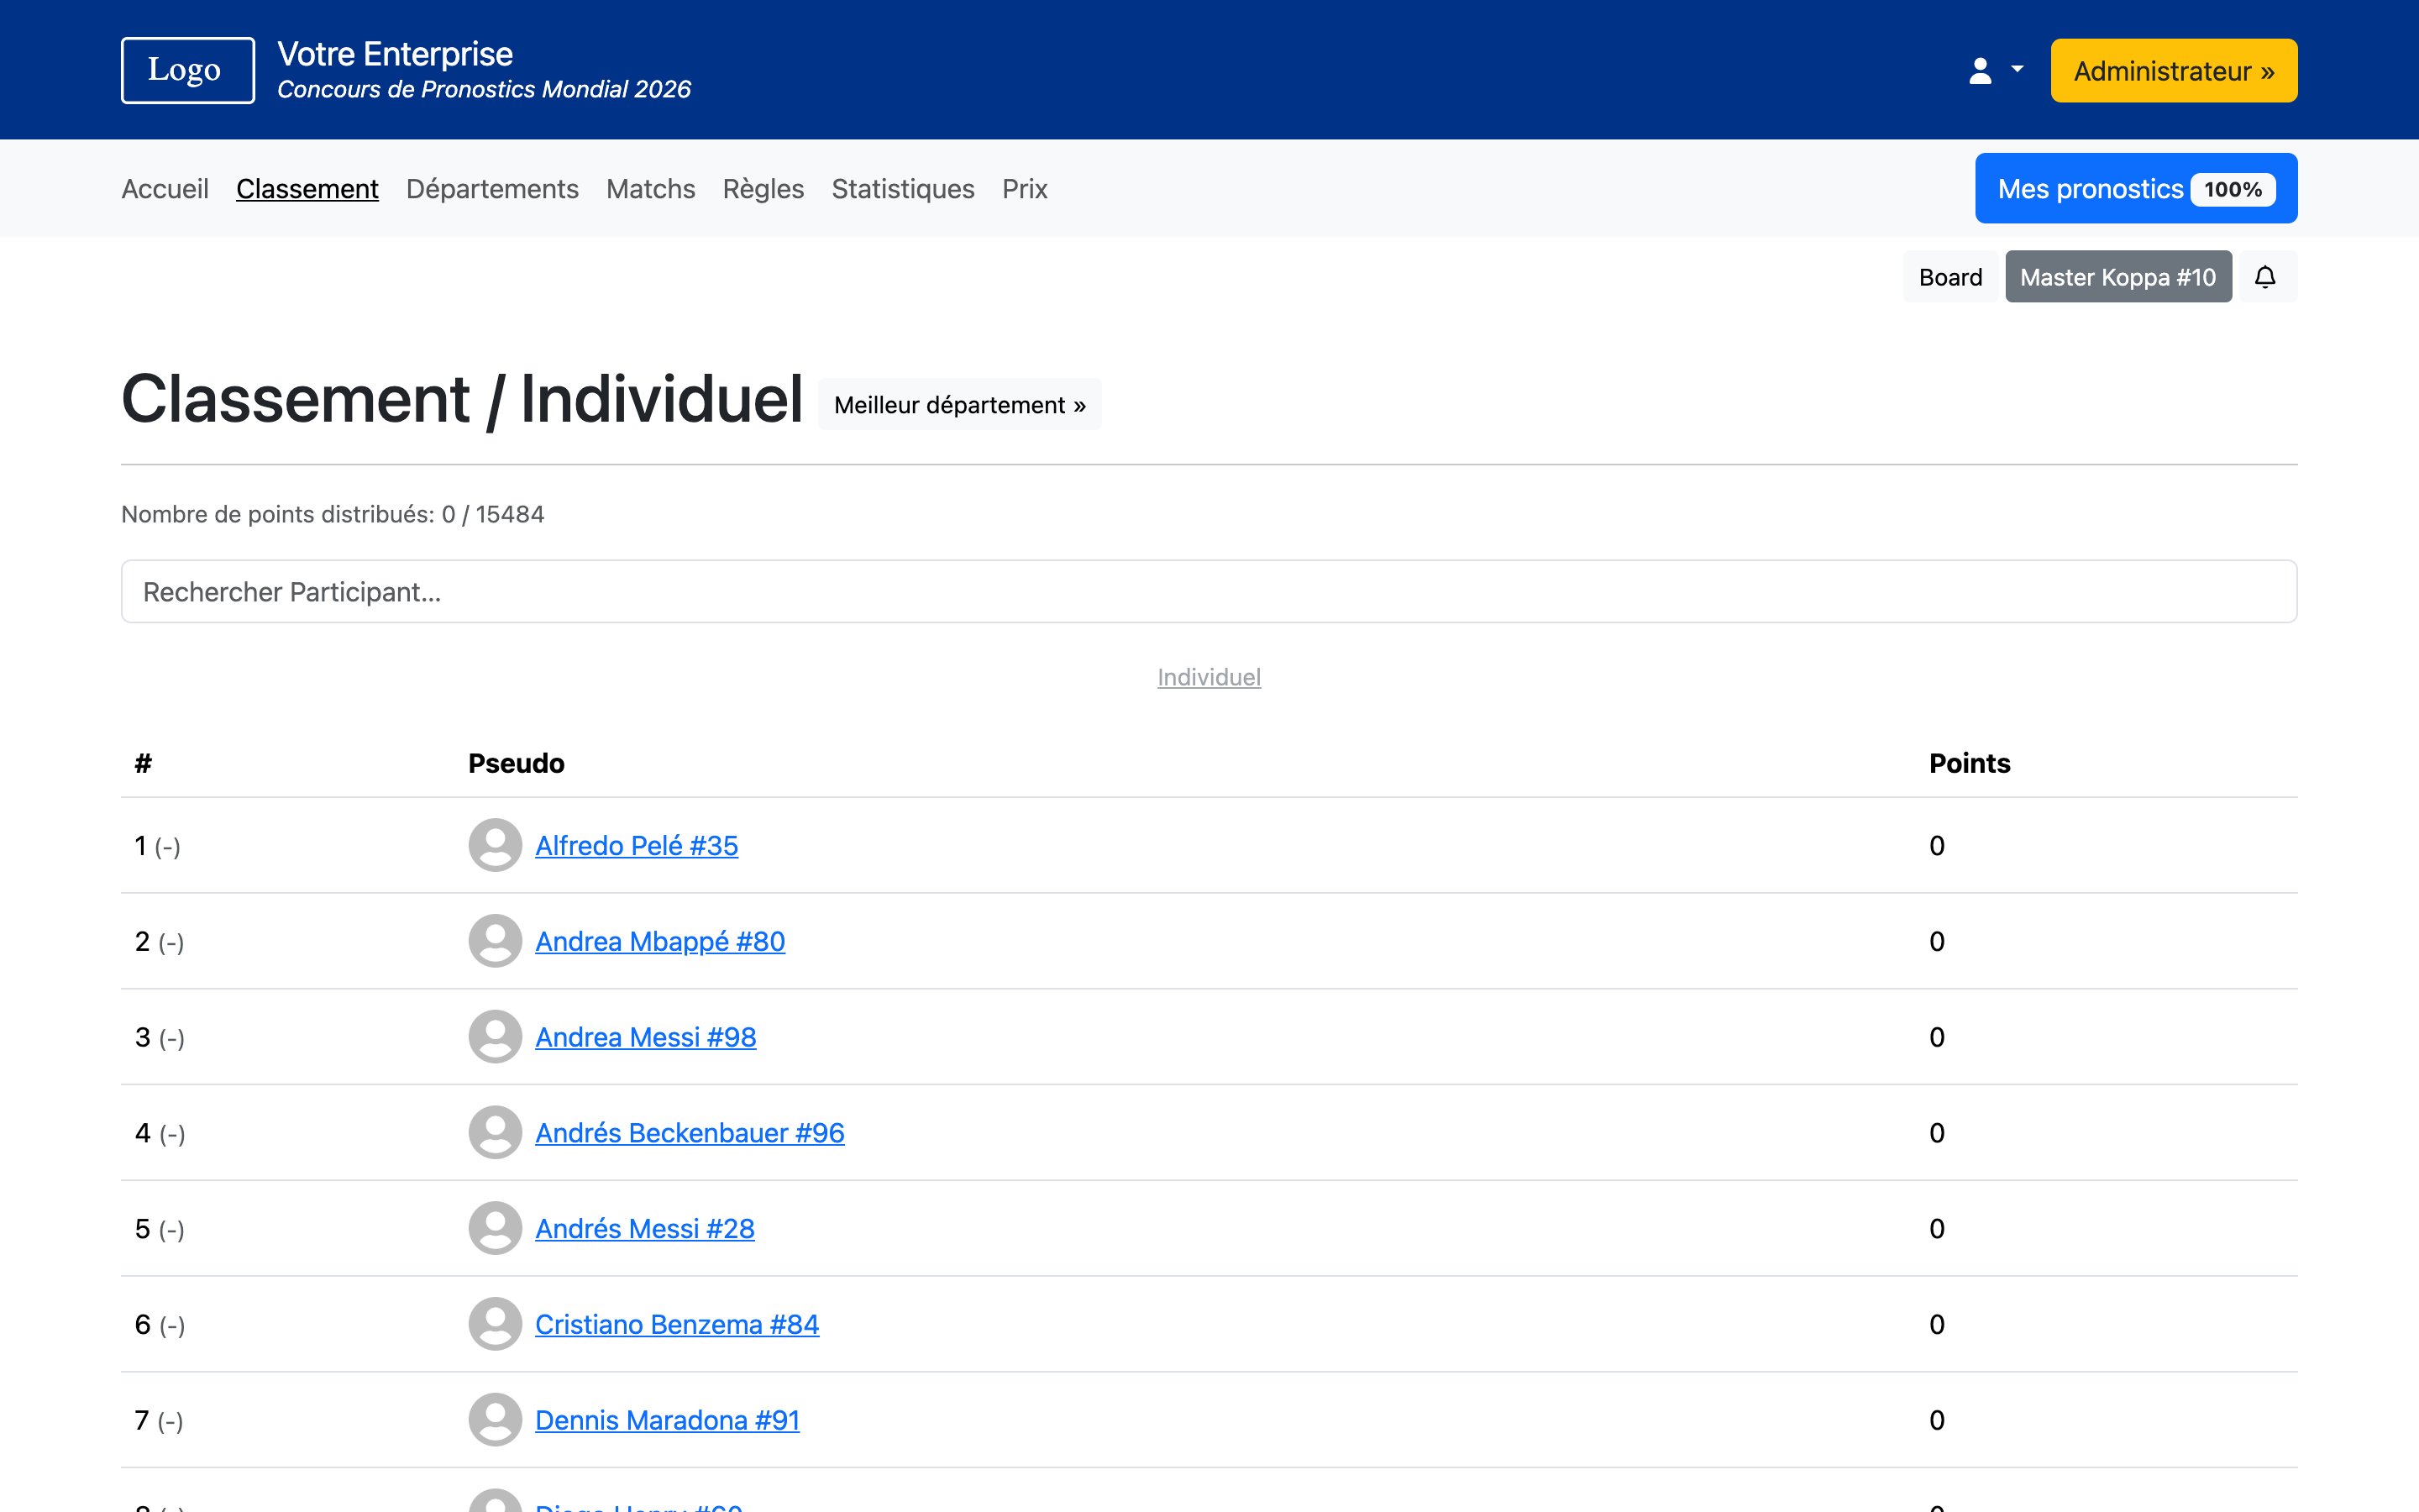The height and width of the screenshot is (1512, 2419).
Task: Open the user account dropdown
Action: click(1994, 71)
